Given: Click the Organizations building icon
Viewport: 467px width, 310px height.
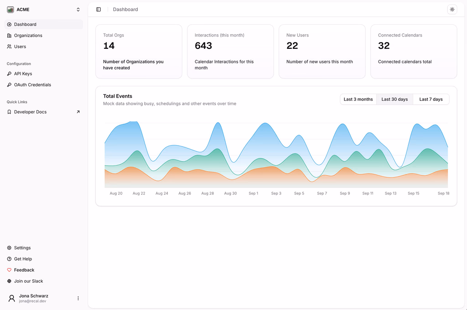Looking at the screenshot, I should (x=9, y=36).
